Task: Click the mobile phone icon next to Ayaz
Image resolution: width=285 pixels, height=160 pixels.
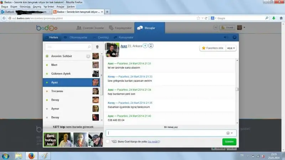Action: coord(151,46)
